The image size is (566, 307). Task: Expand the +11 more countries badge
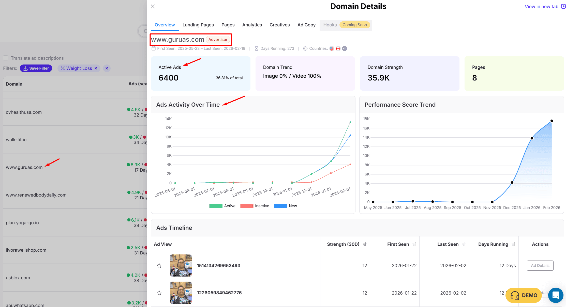click(x=345, y=49)
